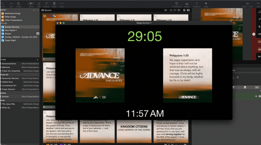Click the grid view icon in Sermon header
Viewport: 261px width, 145px height.
(x=179, y=10)
